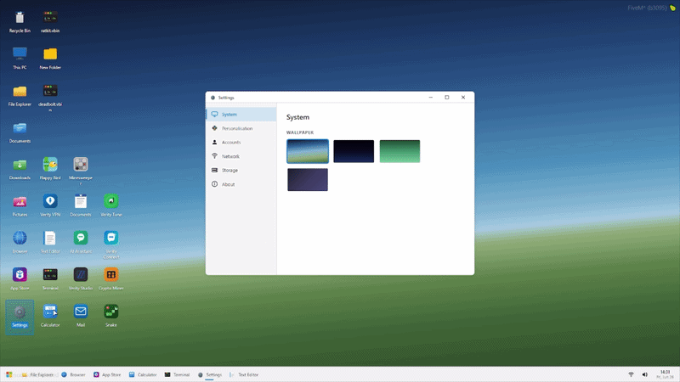Open the Documents notepad icon beside Verity VPN
The image size is (680, 382).
(81, 205)
